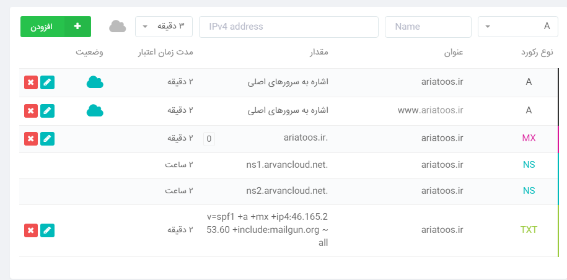Click the مقدار column header
Viewport: 567px width, 280px height.
[319, 53]
